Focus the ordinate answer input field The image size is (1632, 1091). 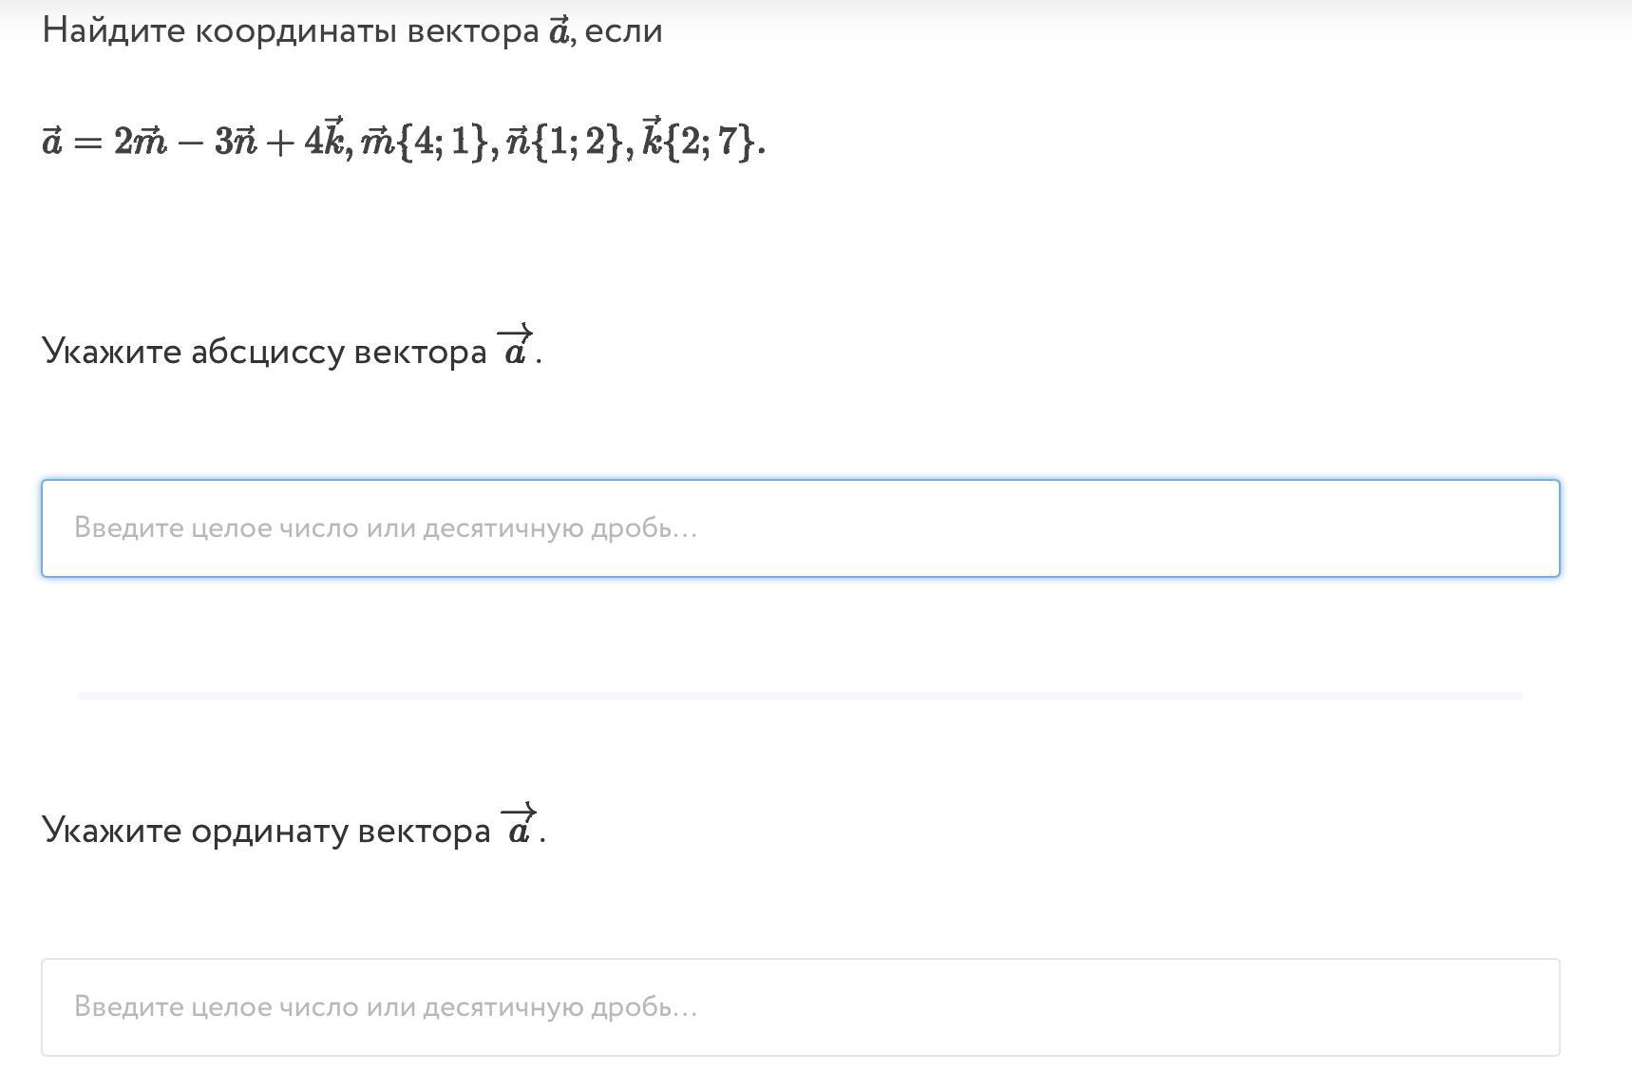tap(800, 1007)
